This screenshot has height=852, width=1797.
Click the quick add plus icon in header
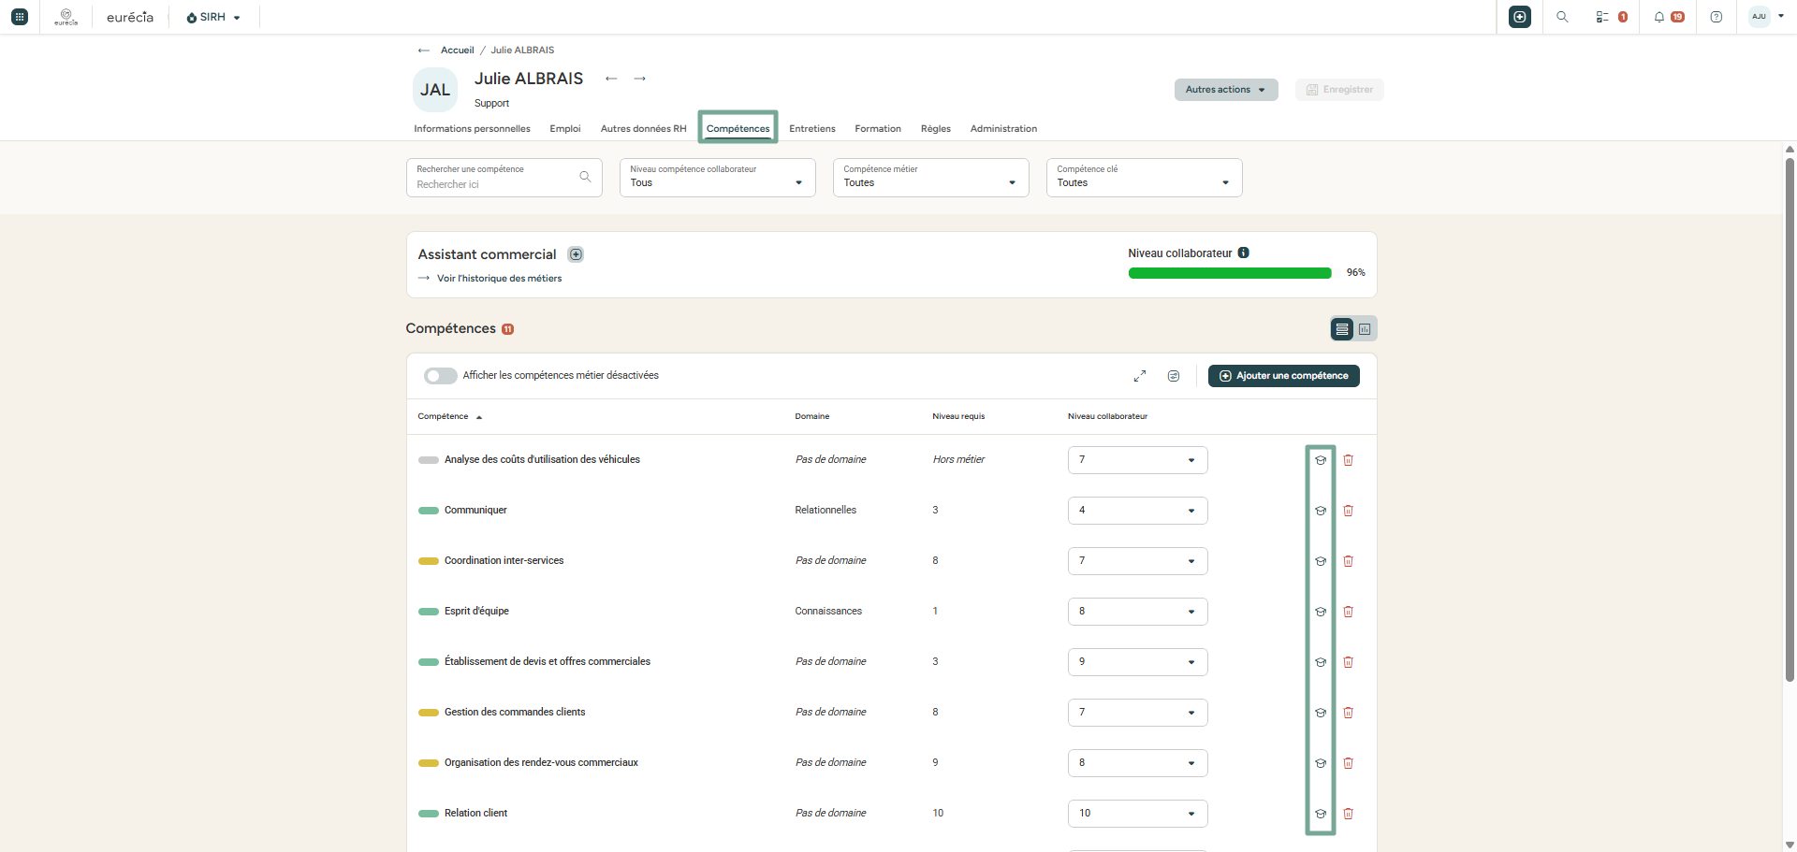click(1520, 17)
